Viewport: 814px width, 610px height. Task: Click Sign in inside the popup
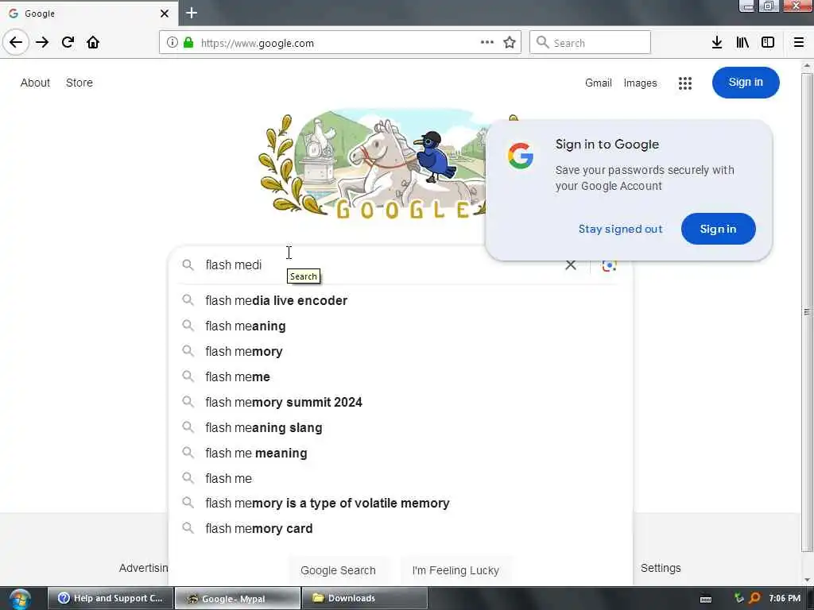pyautogui.click(x=718, y=229)
